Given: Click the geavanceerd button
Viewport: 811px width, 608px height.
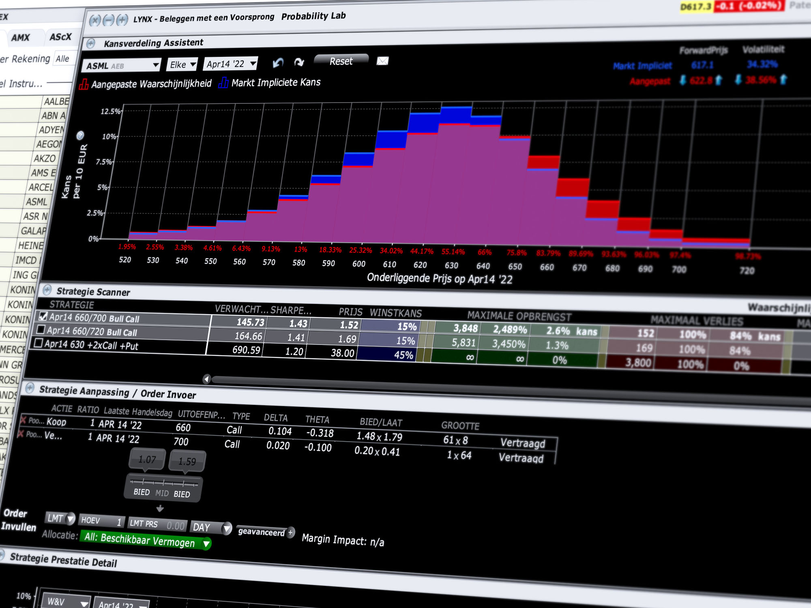Looking at the screenshot, I should (x=262, y=532).
